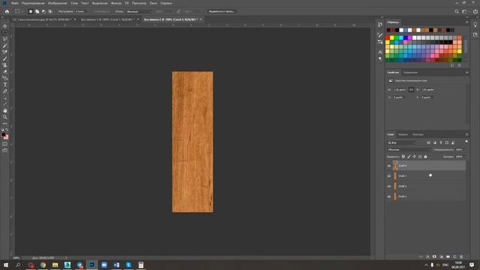This screenshot has width=480, height=270.
Task: Open the Style dropdown in options bar
Action: click(x=139, y=11)
